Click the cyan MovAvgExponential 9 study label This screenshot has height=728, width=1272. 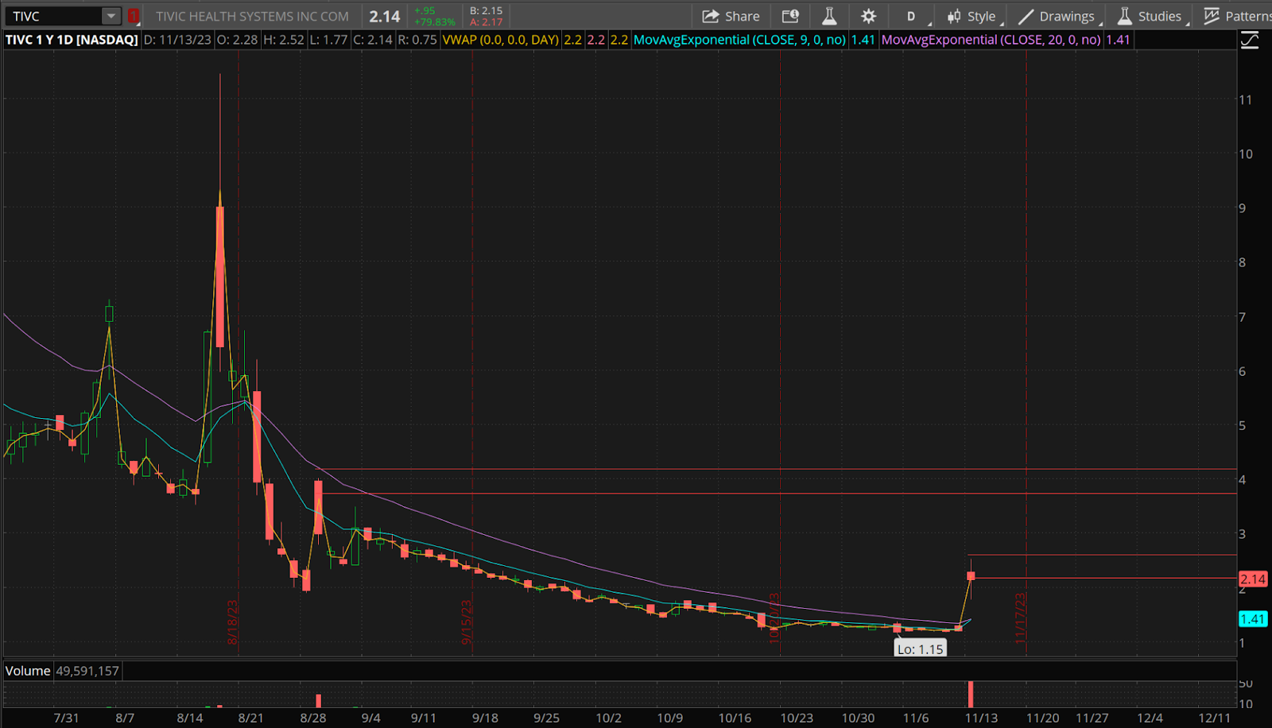[739, 40]
